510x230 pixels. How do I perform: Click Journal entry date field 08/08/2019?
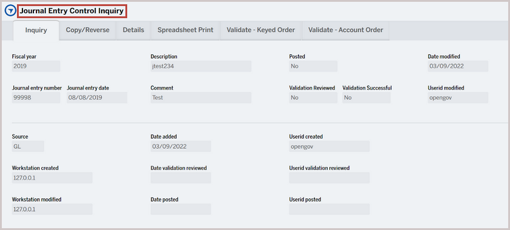coord(97,97)
